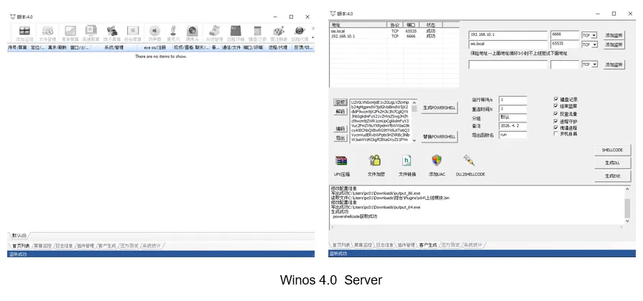The width and height of the screenshot is (643, 301).
Task: Open TCP dropdown beside port 6666
Action: [590, 36]
